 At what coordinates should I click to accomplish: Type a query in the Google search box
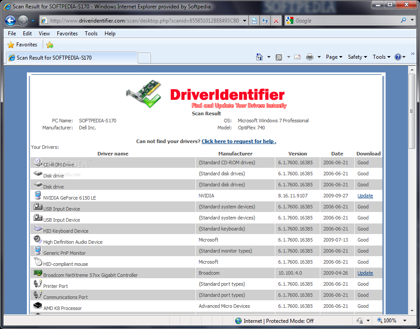click(x=340, y=20)
